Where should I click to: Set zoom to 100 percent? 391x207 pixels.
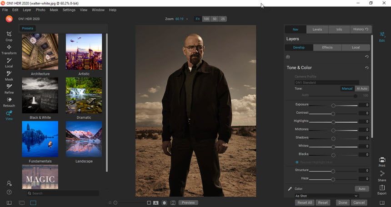coord(206,19)
